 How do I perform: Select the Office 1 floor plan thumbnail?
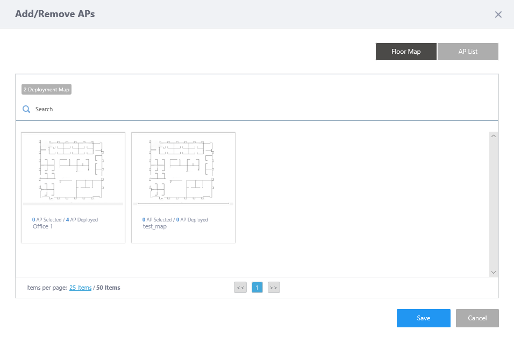73,170
